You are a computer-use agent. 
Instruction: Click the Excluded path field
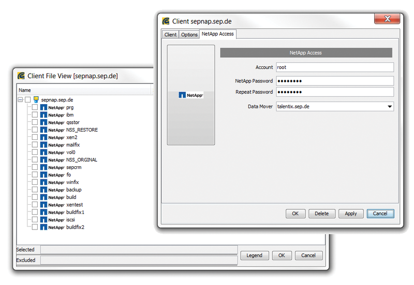coord(139,260)
